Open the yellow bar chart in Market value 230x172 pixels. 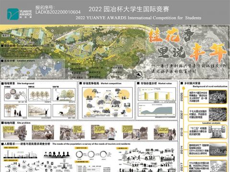(157, 94)
